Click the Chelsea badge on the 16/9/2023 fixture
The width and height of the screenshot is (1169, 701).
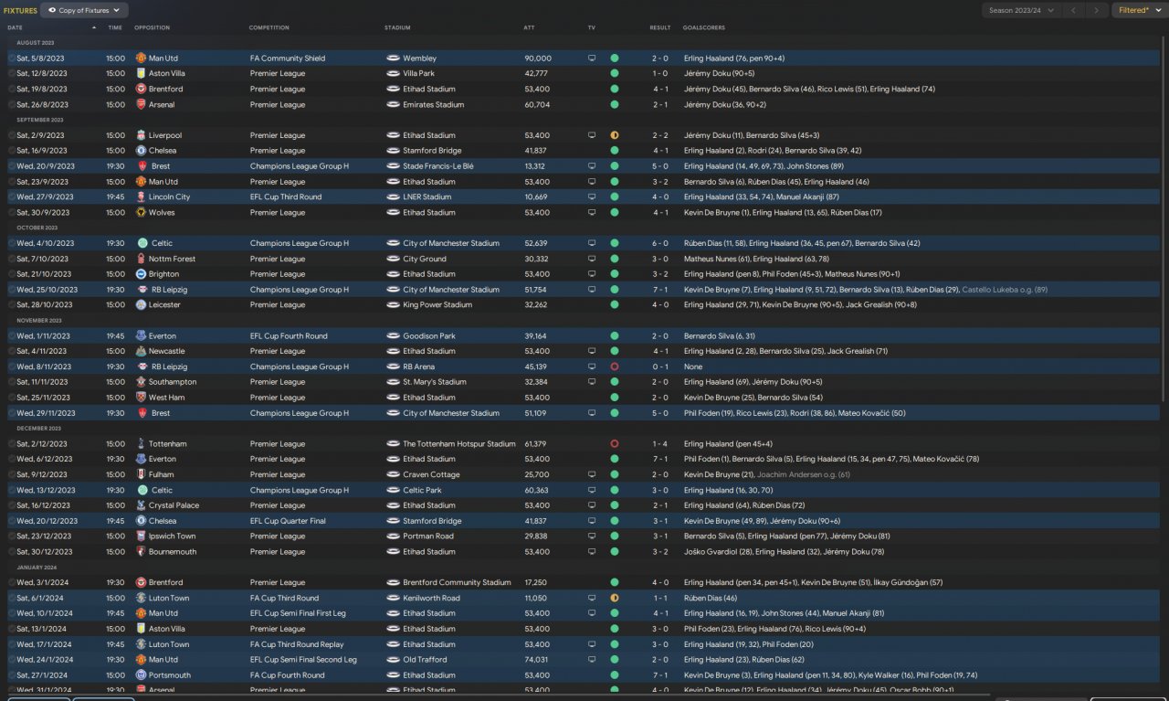click(141, 151)
